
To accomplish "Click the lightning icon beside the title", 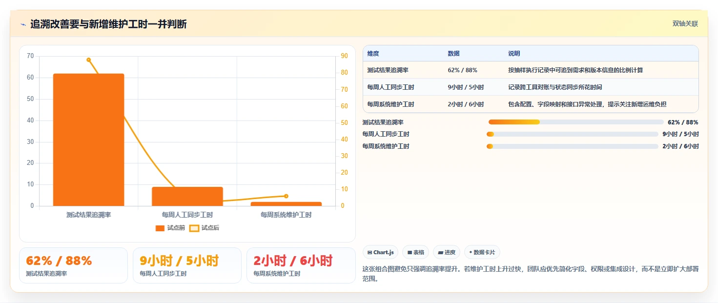I will point(23,24).
